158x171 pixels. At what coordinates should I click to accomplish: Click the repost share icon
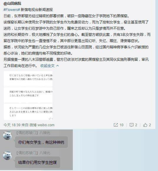click(x=116, y=125)
